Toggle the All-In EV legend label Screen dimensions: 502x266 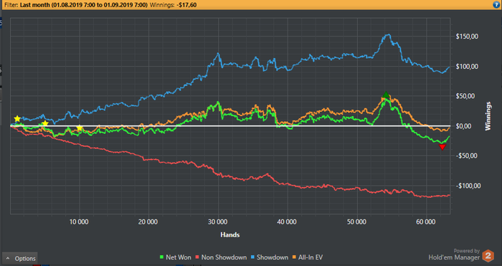coord(311,257)
